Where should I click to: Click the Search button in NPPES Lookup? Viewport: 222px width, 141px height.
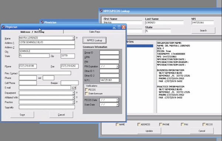click(x=203, y=30)
